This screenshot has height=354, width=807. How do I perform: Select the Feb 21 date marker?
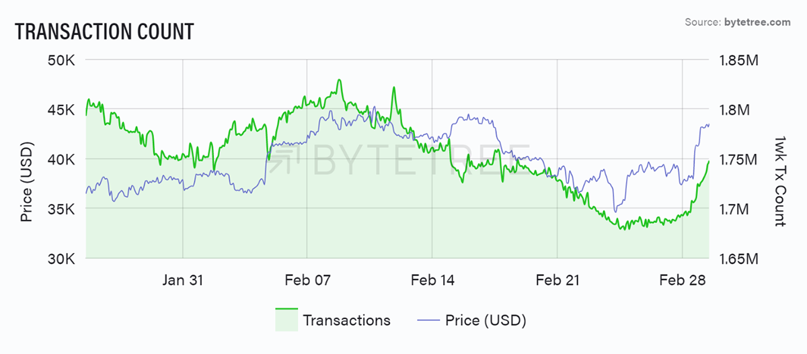pyautogui.click(x=558, y=279)
